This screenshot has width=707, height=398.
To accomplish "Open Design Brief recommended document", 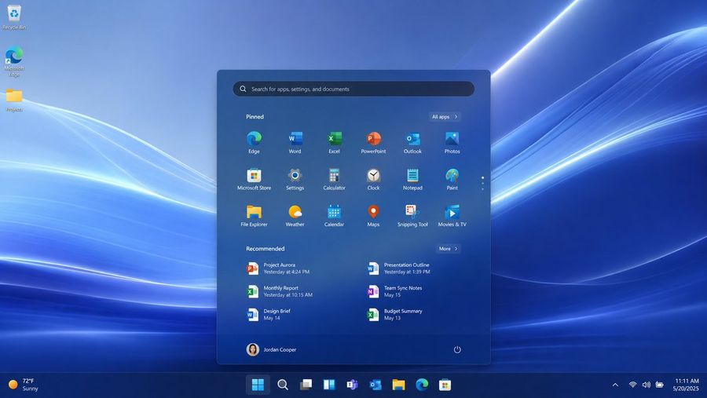I will [x=269, y=314].
